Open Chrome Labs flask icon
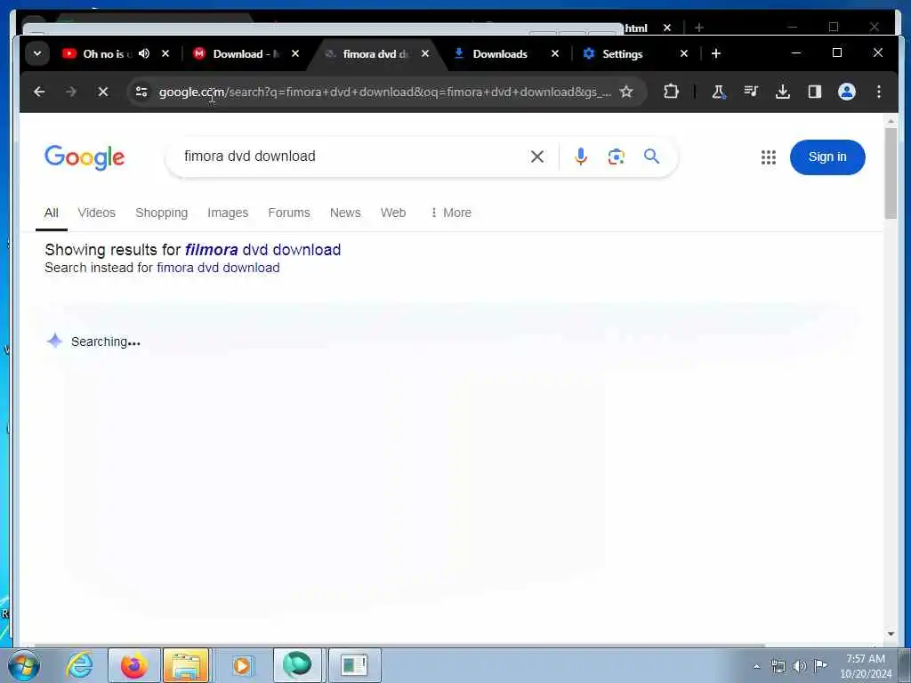The height and width of the screenshot is (683, 911). coord(719,92)
